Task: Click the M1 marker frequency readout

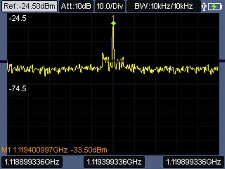Action: pos(40,150)
